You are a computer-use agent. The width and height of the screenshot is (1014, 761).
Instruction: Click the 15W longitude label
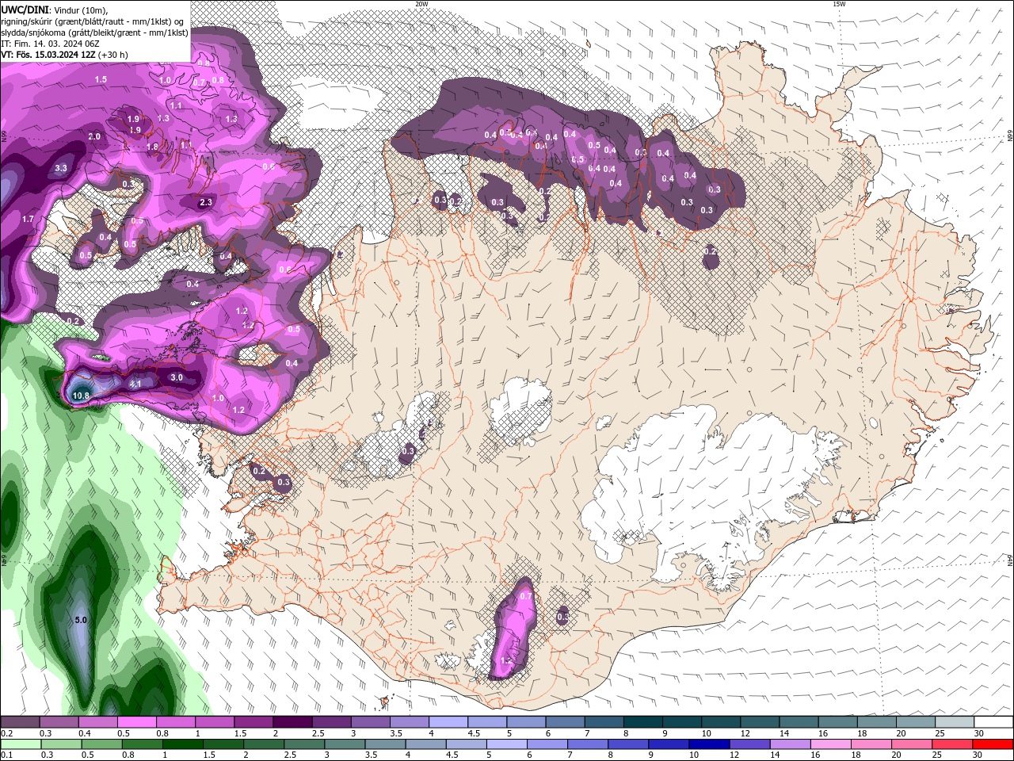click(x=839, y=4)
